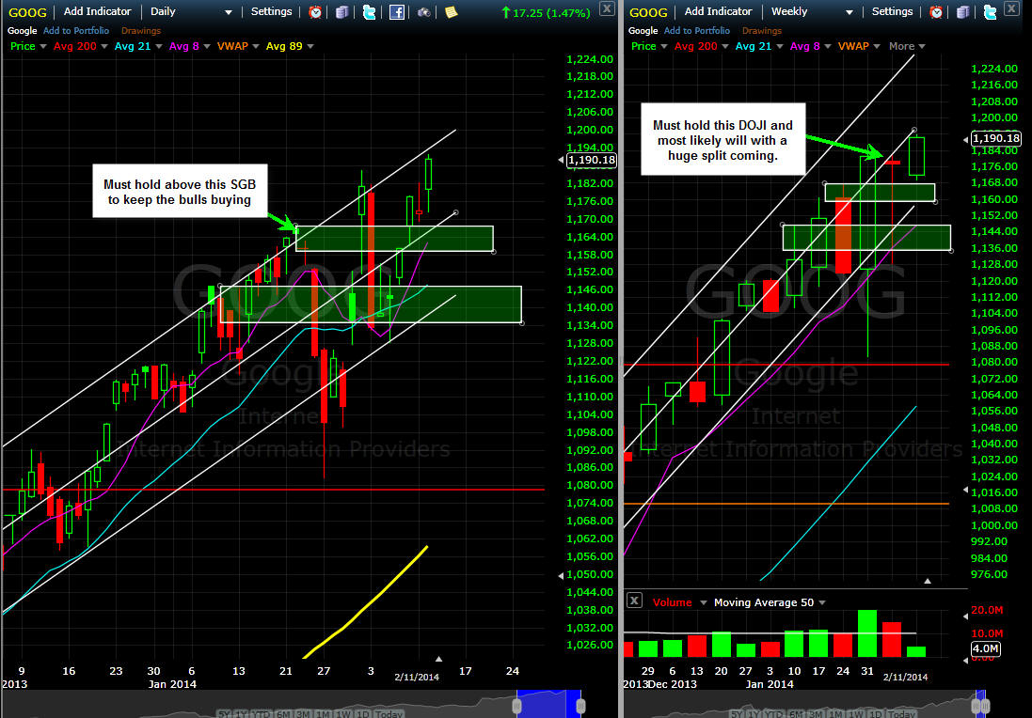Close the Volume indicator pane with X

[634, 600]
